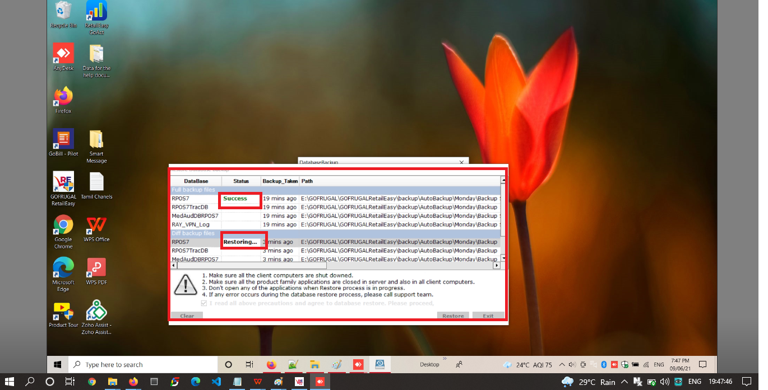Open the host notification center icon
The height and width of the screenshot is (390, 768).
746,382
